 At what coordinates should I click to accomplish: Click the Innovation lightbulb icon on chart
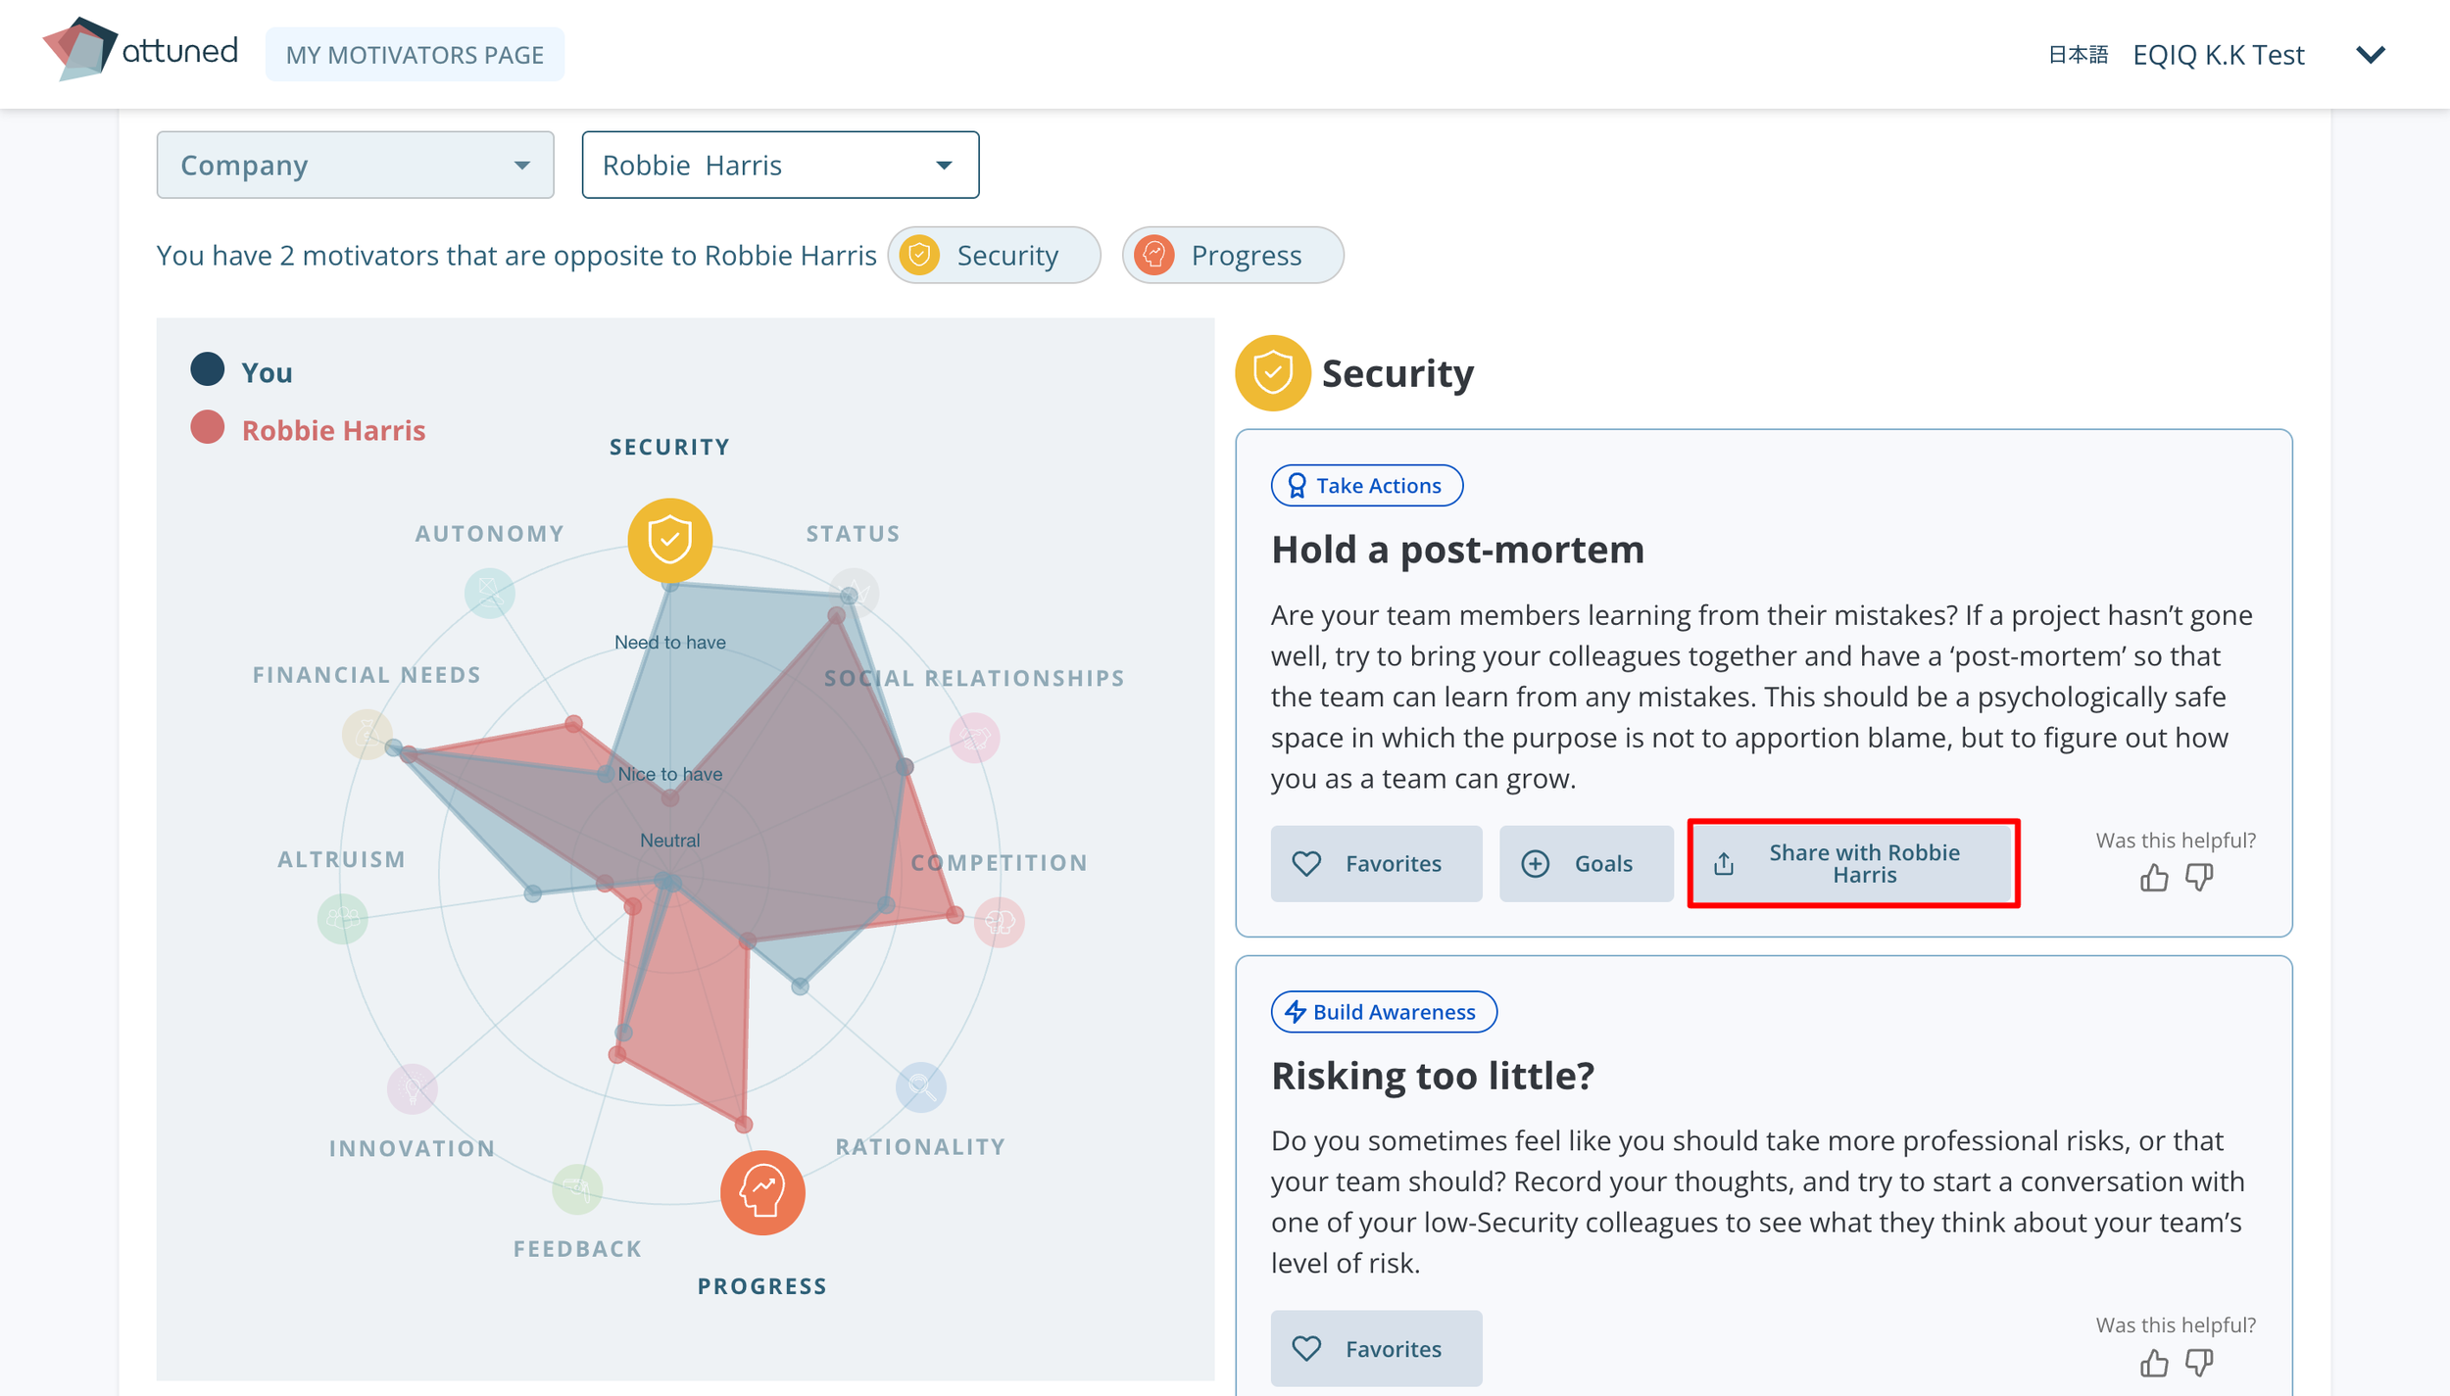tap(412, 1087)
